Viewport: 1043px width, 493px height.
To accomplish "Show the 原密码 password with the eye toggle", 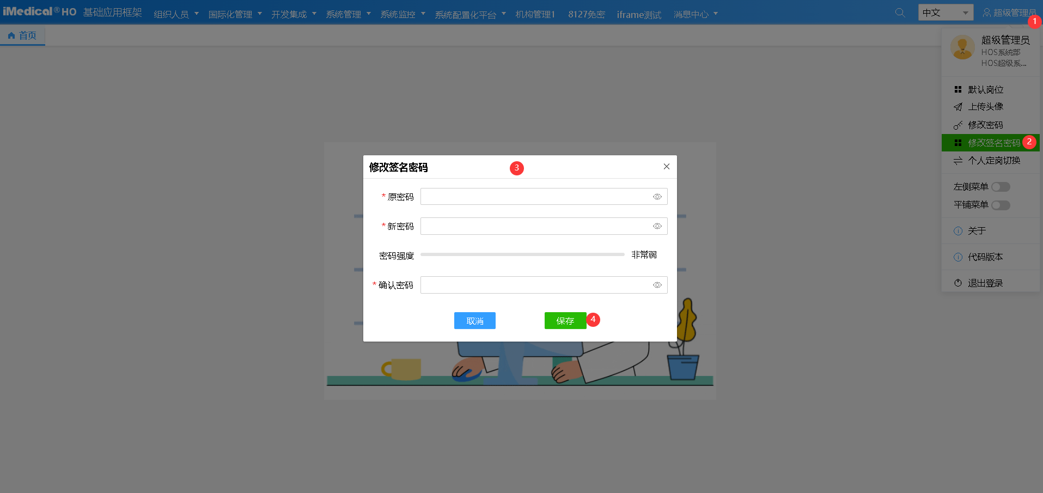I will [x=657, y=197].
